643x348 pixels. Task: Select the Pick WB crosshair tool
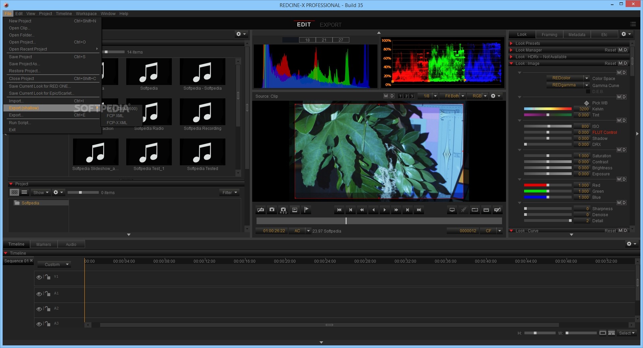click(586, 103)
